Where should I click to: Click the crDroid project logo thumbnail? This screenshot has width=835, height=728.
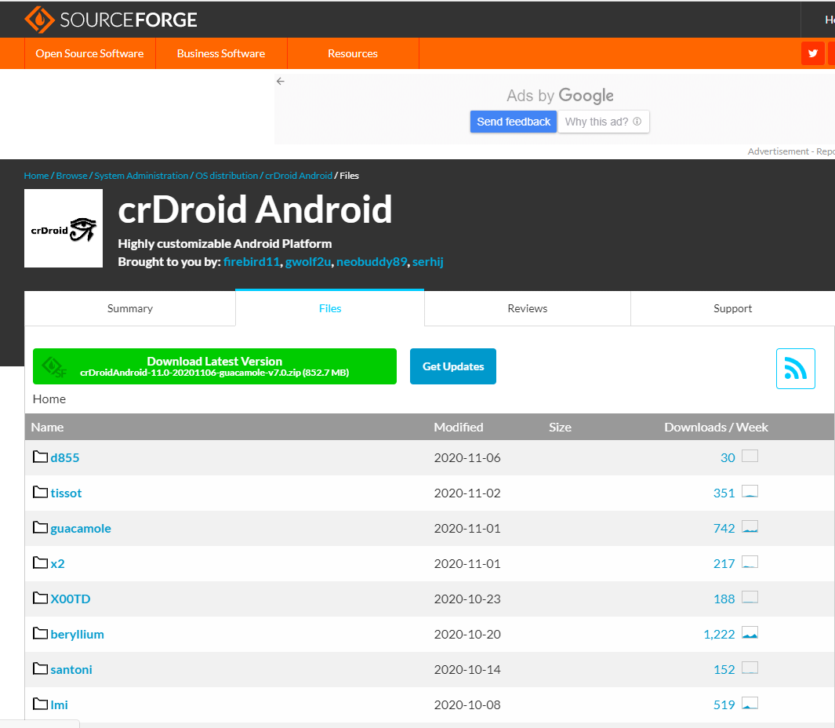[64, 228]
